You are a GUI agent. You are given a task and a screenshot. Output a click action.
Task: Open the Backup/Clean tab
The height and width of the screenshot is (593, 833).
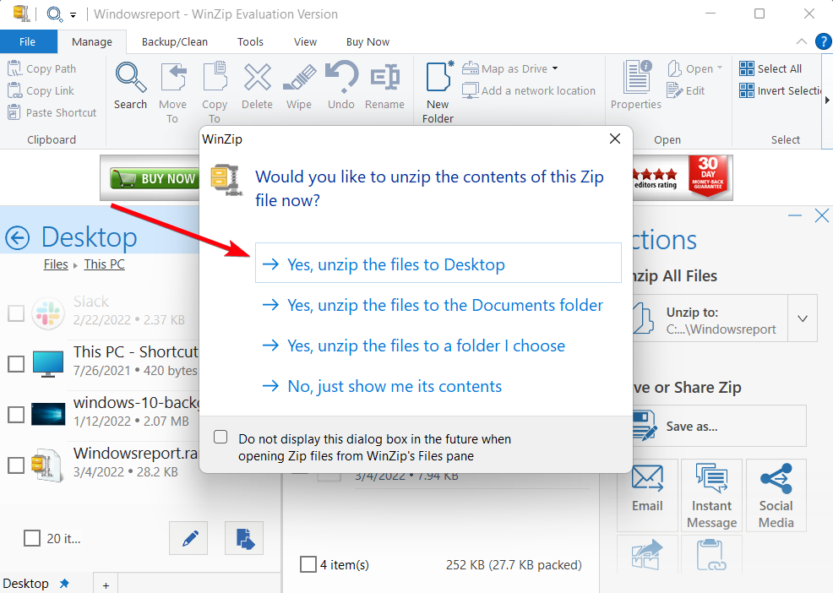[x=174, y=41]
